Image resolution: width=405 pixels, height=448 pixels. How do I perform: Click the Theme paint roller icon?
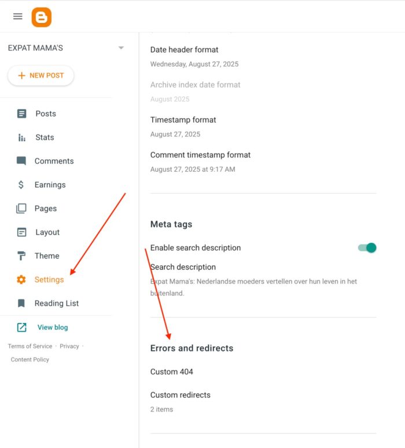[x=21, y=256]
